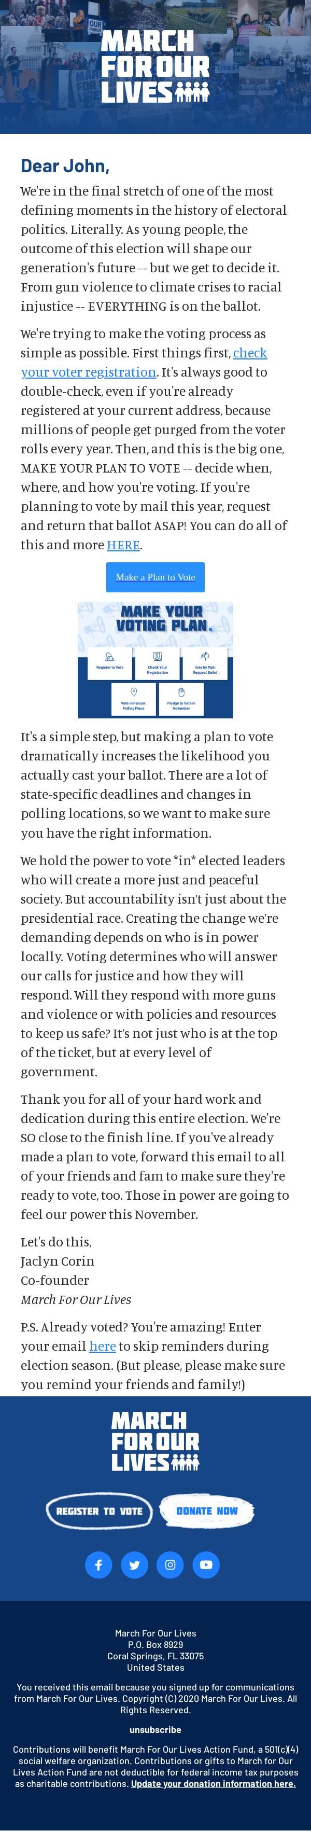311x1831 pixels.
Task: Click the unsubscribe link
Action: 155,1729
